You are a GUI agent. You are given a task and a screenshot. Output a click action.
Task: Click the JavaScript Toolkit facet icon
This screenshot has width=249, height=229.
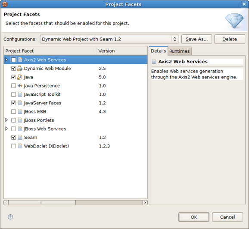point(20,94)
